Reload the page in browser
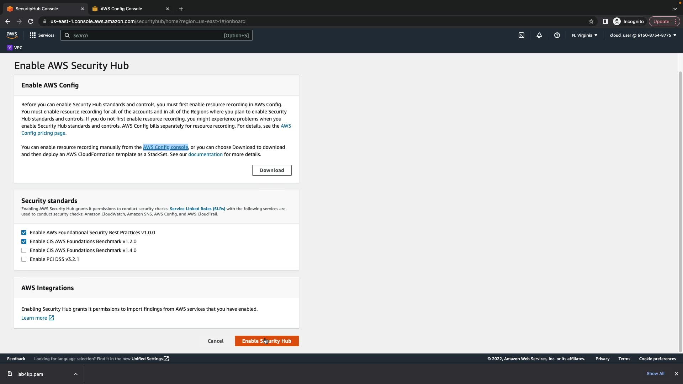This screenshot has height=384, width=683. pos(31,21)
